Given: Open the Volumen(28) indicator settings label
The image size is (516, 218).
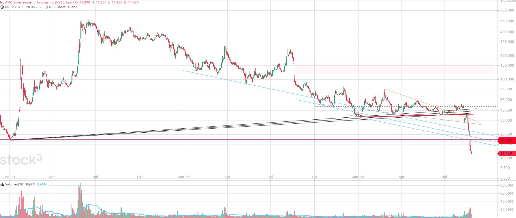Looking at the screenshot, I should coord(15,184).
